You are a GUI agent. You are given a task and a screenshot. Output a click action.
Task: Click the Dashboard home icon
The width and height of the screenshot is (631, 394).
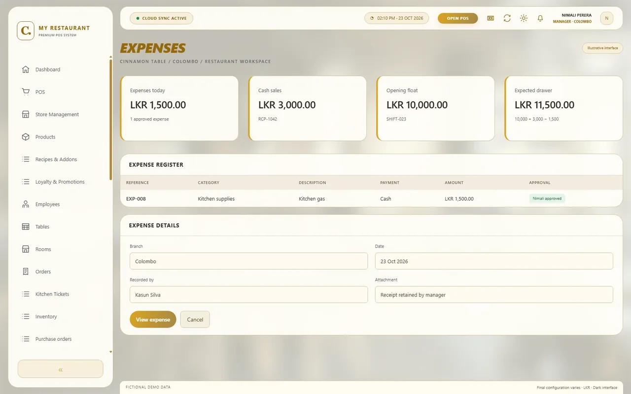pos(26,69)
